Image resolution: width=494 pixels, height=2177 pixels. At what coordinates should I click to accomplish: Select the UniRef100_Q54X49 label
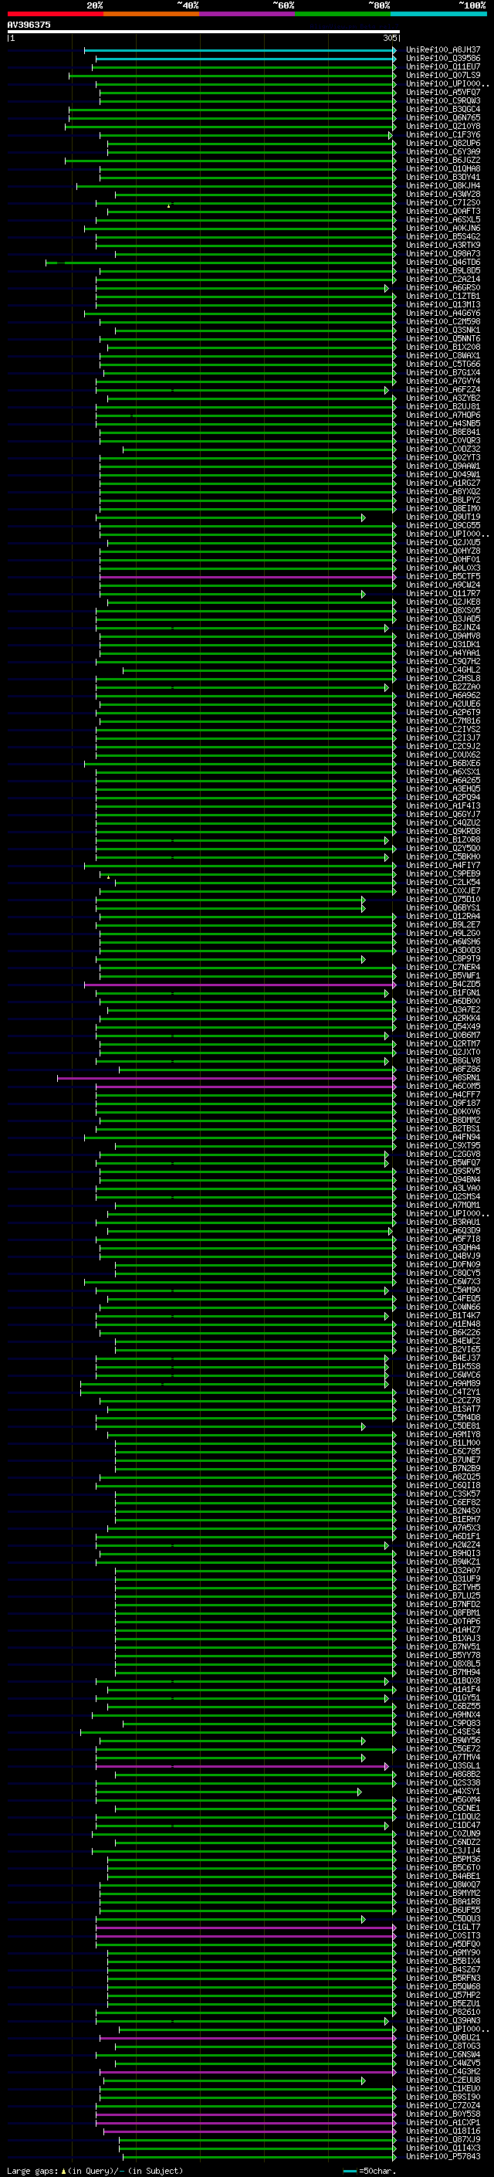442,1028
